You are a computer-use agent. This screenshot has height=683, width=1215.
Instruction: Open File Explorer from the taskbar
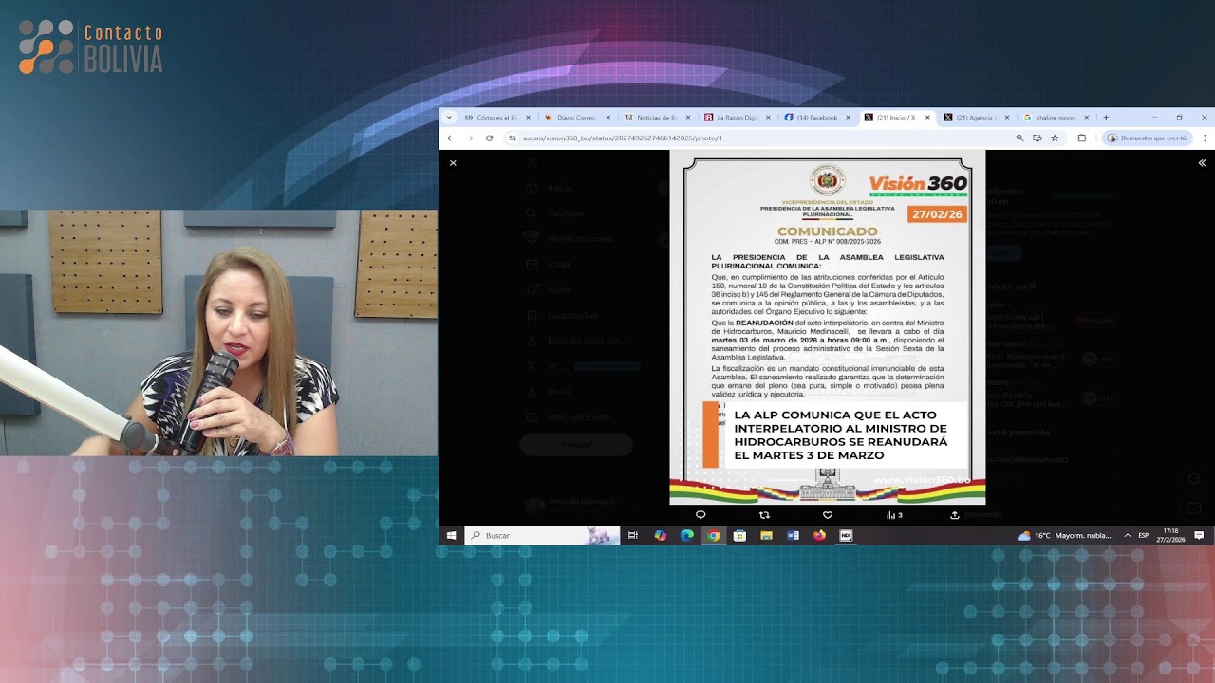766,535
